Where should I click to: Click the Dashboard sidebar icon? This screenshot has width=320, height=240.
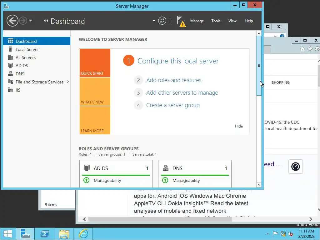click(10, 41)
